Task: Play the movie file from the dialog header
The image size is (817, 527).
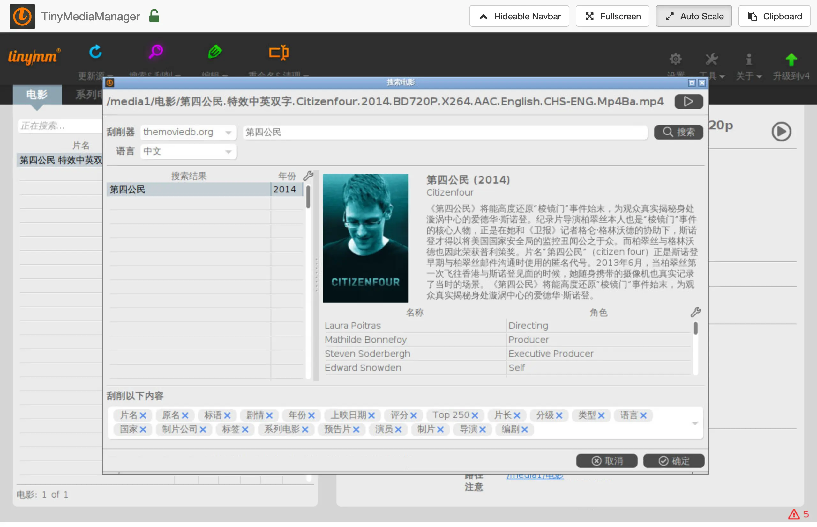Action: point(688,102)
